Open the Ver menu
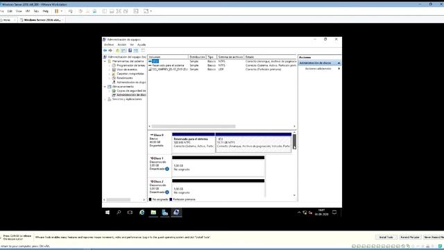Image resolution: width=444 pixels, height=250 pixels. [x=132, y=44]
